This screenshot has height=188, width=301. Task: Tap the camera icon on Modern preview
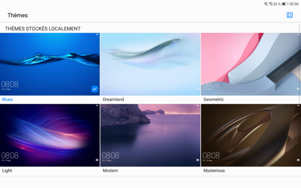tap(198, 160)
